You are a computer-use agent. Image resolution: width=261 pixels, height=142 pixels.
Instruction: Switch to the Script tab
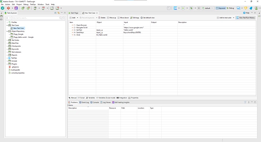[81, 98]
